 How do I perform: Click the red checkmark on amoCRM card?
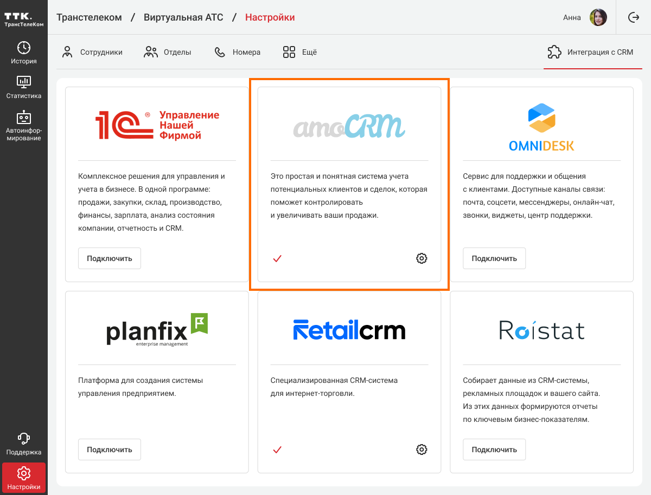coord(277,258)
